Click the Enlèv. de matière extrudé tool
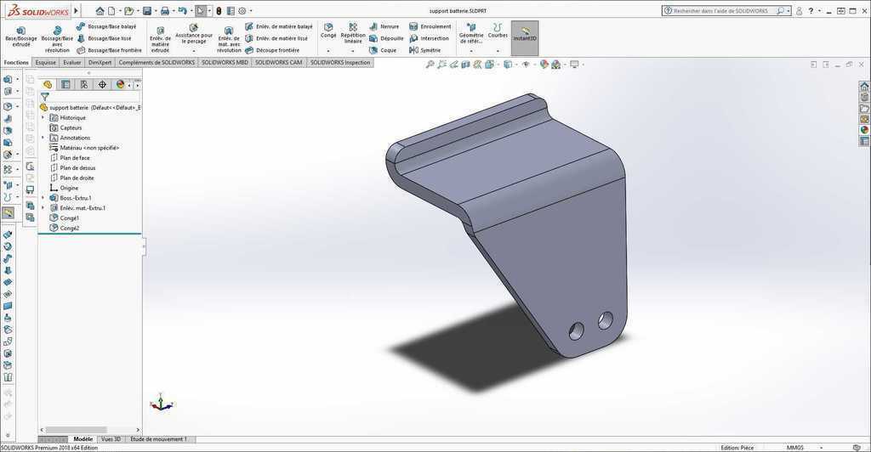871x452 pixels. [x=160, y=37]
